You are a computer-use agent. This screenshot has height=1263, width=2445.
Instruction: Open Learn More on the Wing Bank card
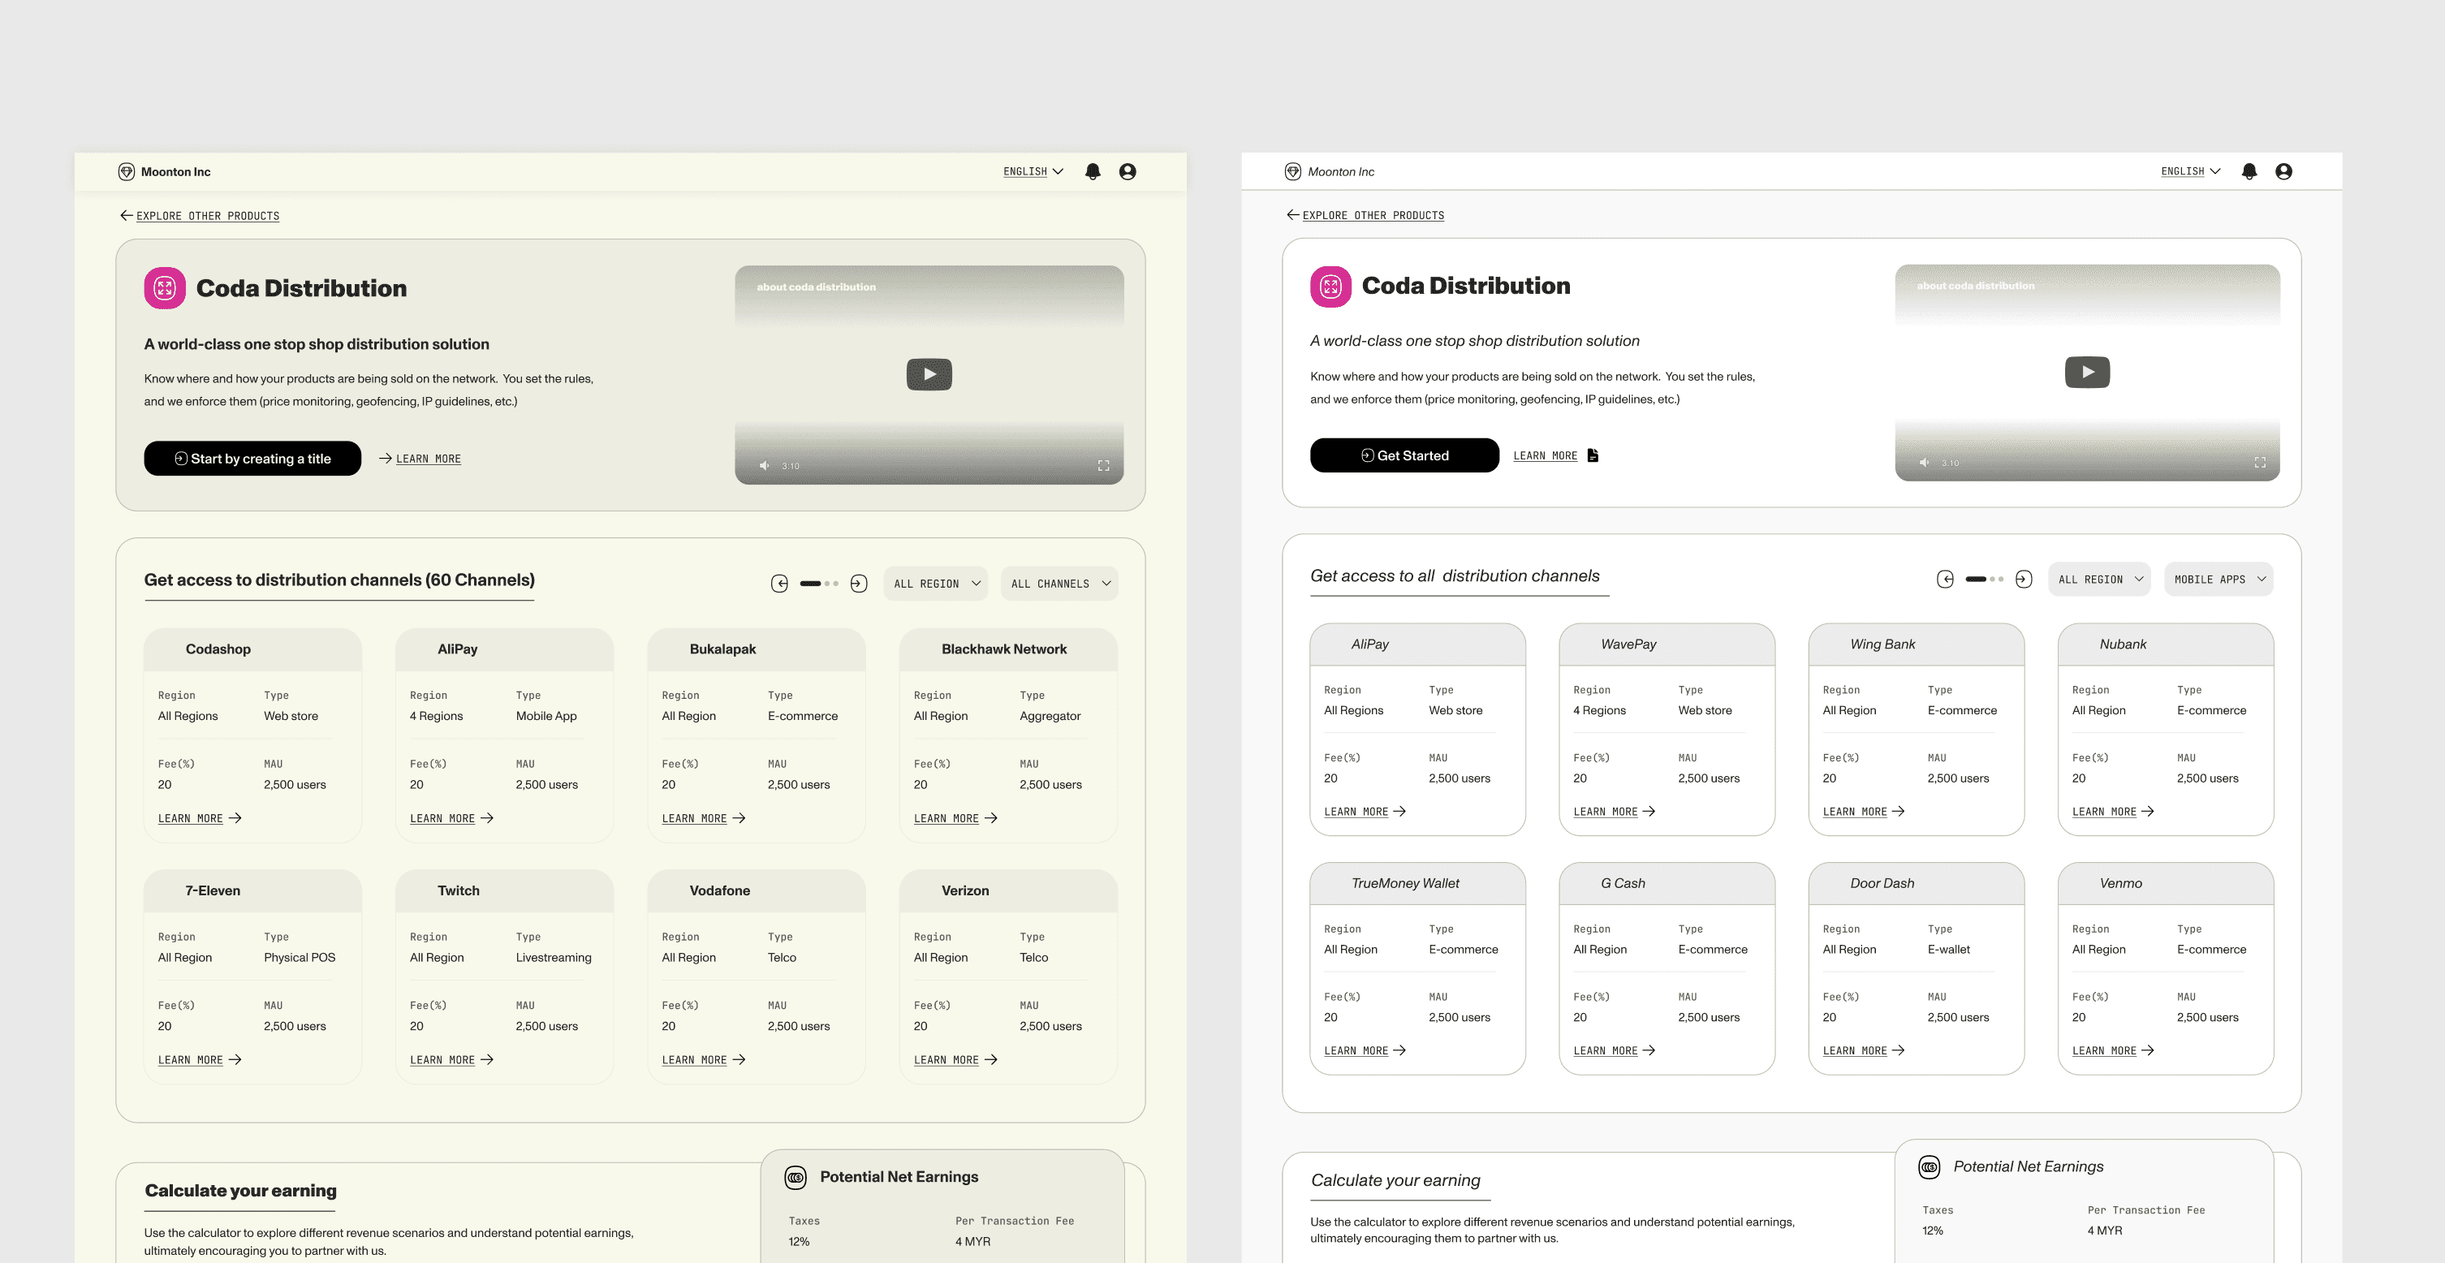click(x=1864, y=812)
